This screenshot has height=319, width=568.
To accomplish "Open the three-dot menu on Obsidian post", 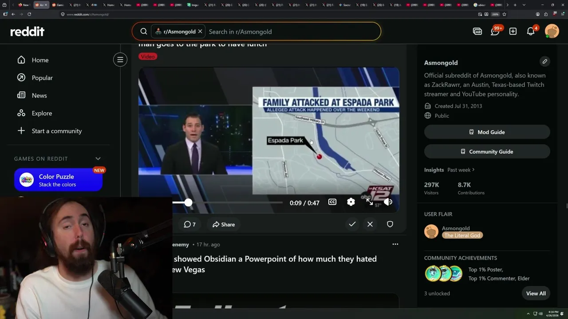I will coord(395,244).
